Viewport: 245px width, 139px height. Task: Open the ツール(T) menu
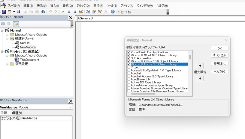(x=112, y=6)
